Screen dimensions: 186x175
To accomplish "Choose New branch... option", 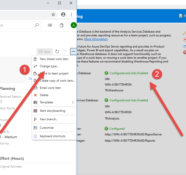I will pos(54,119).
